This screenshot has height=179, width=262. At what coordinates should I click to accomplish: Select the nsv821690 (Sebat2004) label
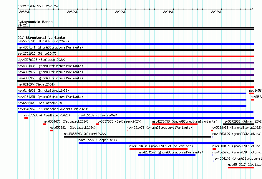(x=36, y=84)
